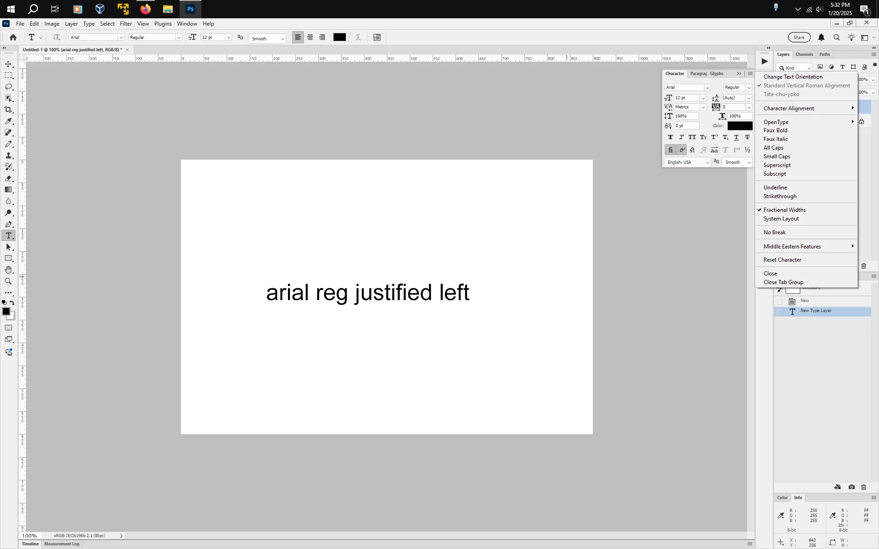Toggle standard ligatures button in Character panel
Image resolution: width=879 pixels, height=549 pixels.
coord(671,150)
